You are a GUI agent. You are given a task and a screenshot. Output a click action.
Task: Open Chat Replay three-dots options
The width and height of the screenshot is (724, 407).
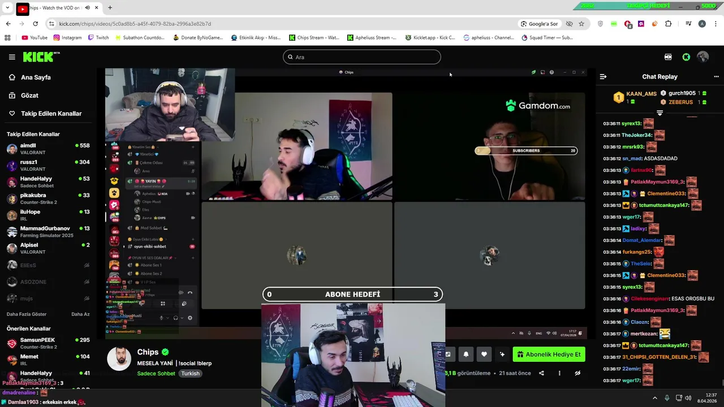coord(716,76)
